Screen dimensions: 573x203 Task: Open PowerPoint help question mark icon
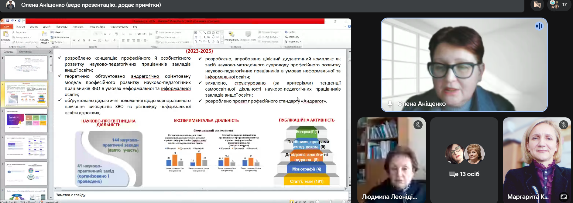(x=349, y=27)
